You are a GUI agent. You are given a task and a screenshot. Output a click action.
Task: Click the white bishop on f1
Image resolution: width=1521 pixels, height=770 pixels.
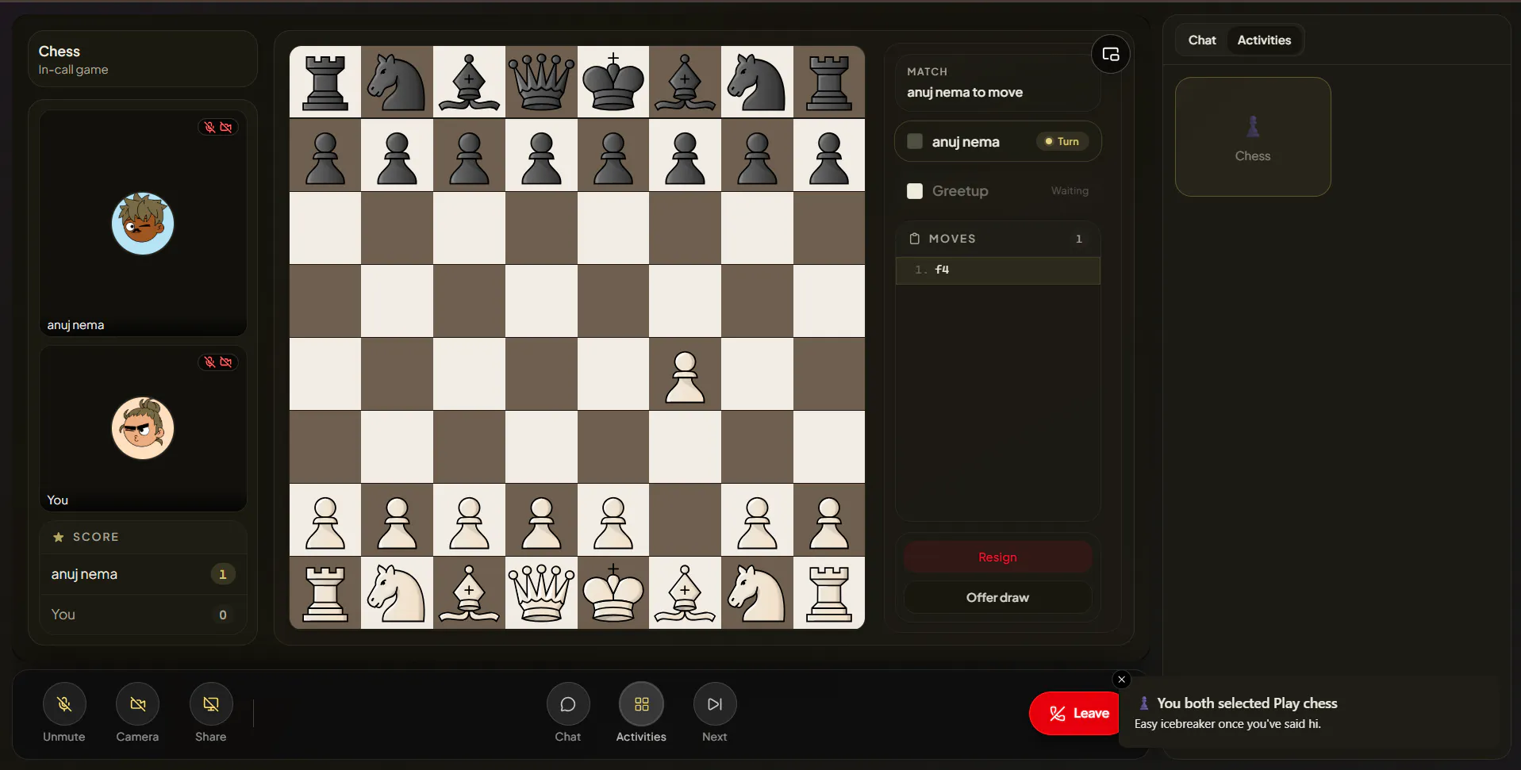click(685, 593)
